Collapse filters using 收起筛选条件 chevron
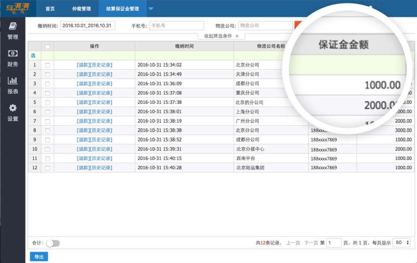This screenshot has width=417, height=263. tap(238, 36)
